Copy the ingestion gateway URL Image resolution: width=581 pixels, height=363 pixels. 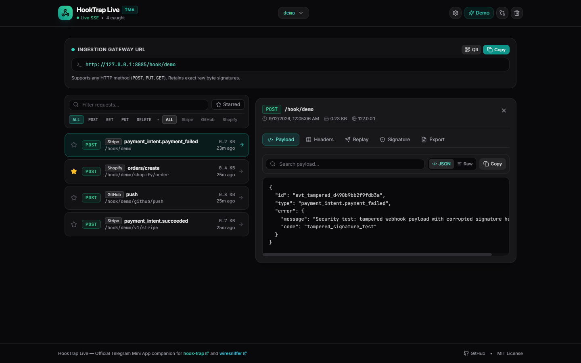[x=496, y=50]
